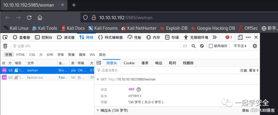Open network search magnifier icon
Viewport: 278px width, 115px height.
click(x=193, y=46)
